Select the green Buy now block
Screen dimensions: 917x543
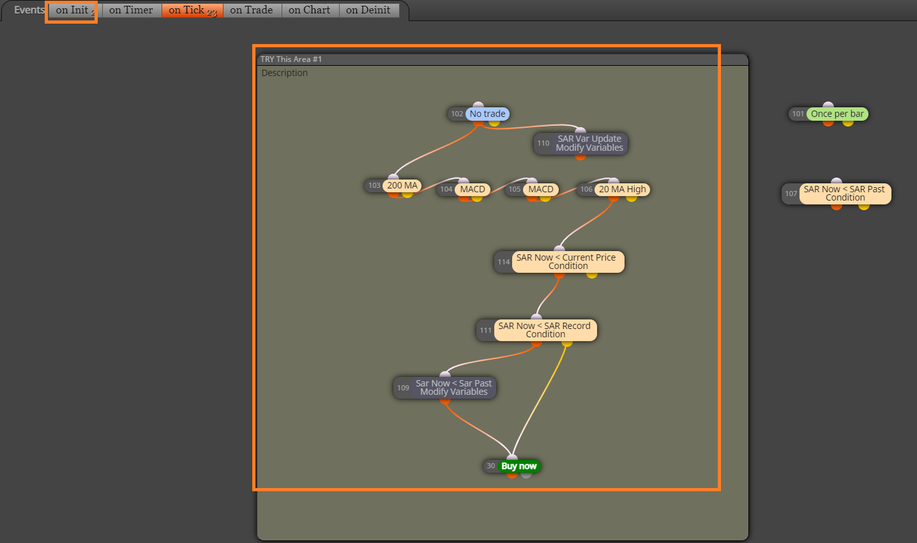coord(519,466)
